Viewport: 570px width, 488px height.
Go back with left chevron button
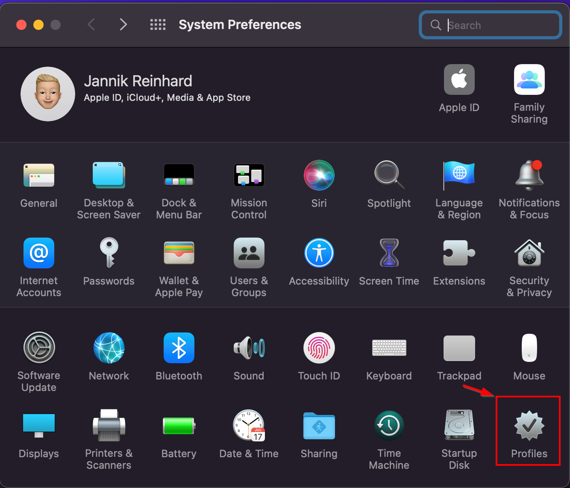pos(91,25)
